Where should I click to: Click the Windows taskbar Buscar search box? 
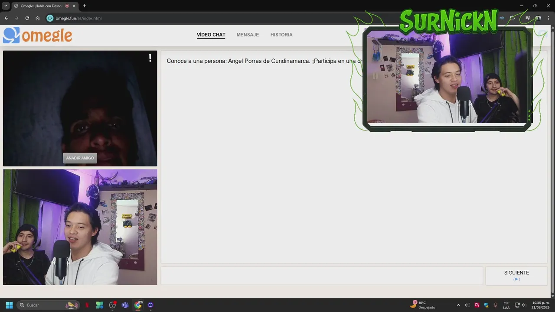pos(48,305)
